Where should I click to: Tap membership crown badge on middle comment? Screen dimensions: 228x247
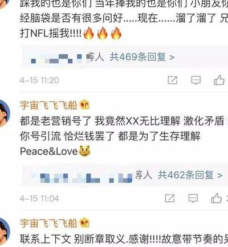(x=84, y=105)
